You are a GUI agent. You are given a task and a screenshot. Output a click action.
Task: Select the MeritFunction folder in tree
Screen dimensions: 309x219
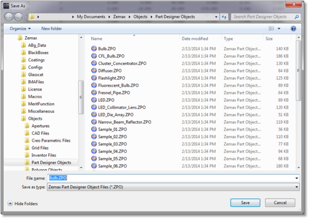pos(41,104)
